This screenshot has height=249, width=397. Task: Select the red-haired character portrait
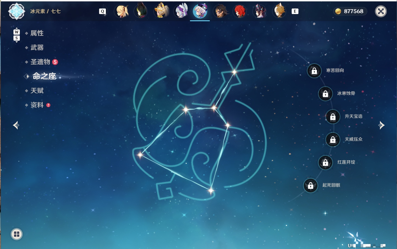(x=240, y=11)
